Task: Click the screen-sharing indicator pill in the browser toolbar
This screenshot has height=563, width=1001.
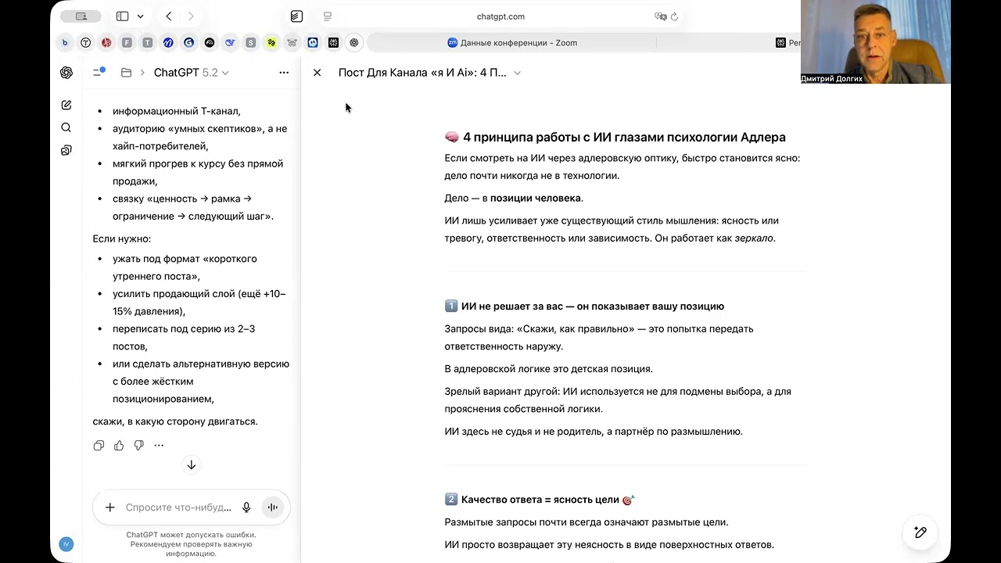Action: click(x=81, y=16)
